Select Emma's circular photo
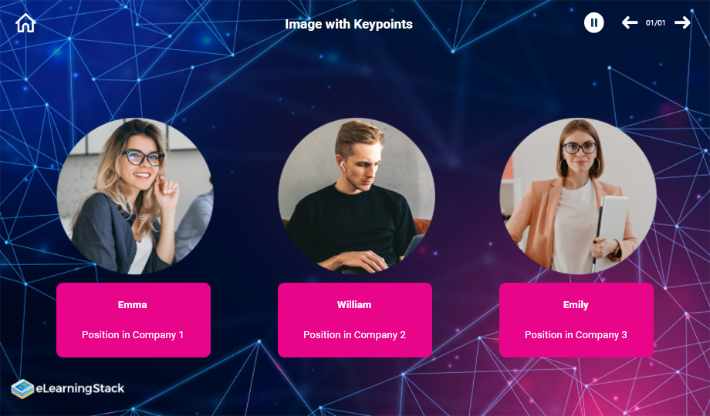Image resolution: width=710 pixels, height=416 pixels. pos(135,196)
